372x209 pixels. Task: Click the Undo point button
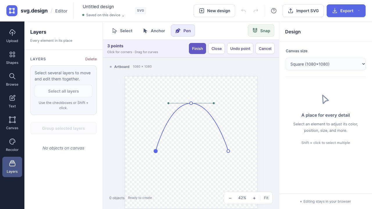click(240, 48)
